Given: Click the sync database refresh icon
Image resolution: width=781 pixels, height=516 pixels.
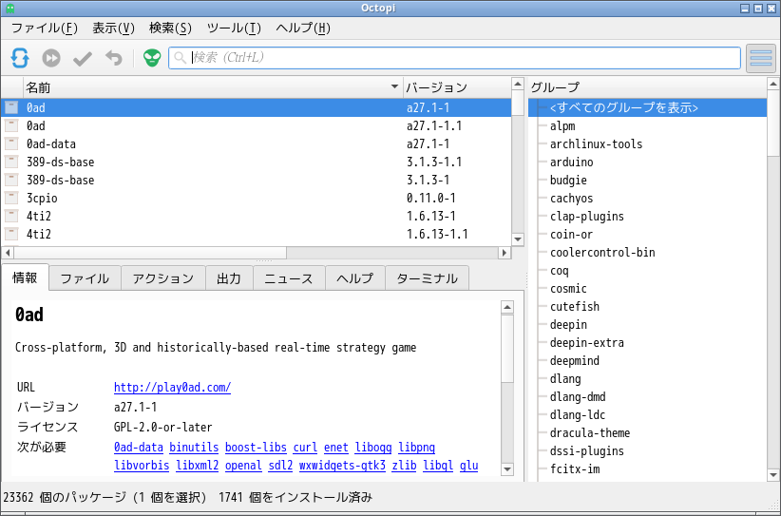Looking at the screenshot, I should pyautogui.click(x=20, y=58).
